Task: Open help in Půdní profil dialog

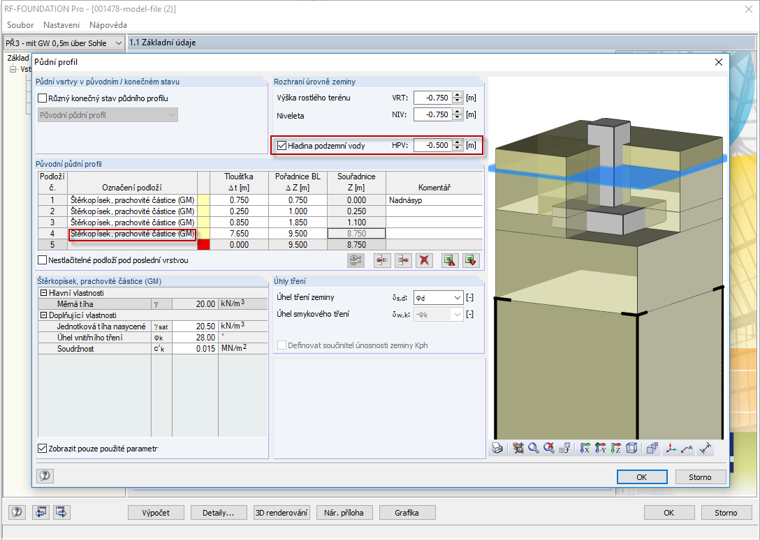Action: pos(45,476)
